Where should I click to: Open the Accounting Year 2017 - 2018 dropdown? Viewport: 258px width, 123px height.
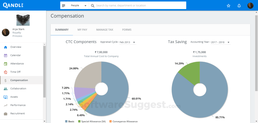tap(221, 42)
